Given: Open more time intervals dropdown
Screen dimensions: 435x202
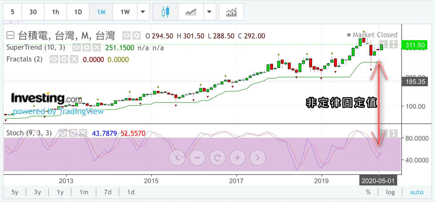Looking at the screenshot, I should coord(143,12).
